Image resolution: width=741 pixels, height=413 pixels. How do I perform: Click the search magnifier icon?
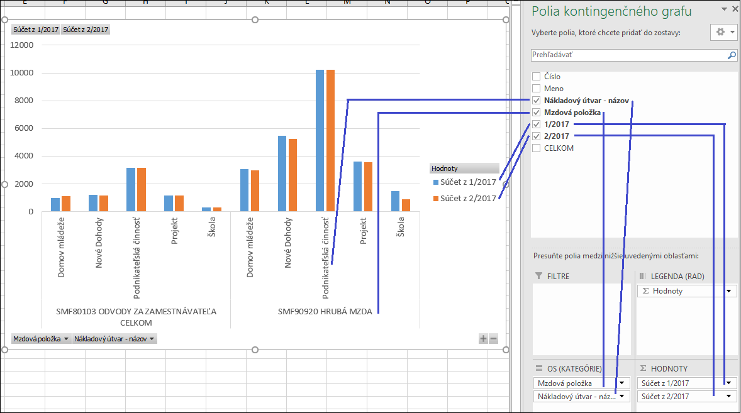tap(732, 55)
